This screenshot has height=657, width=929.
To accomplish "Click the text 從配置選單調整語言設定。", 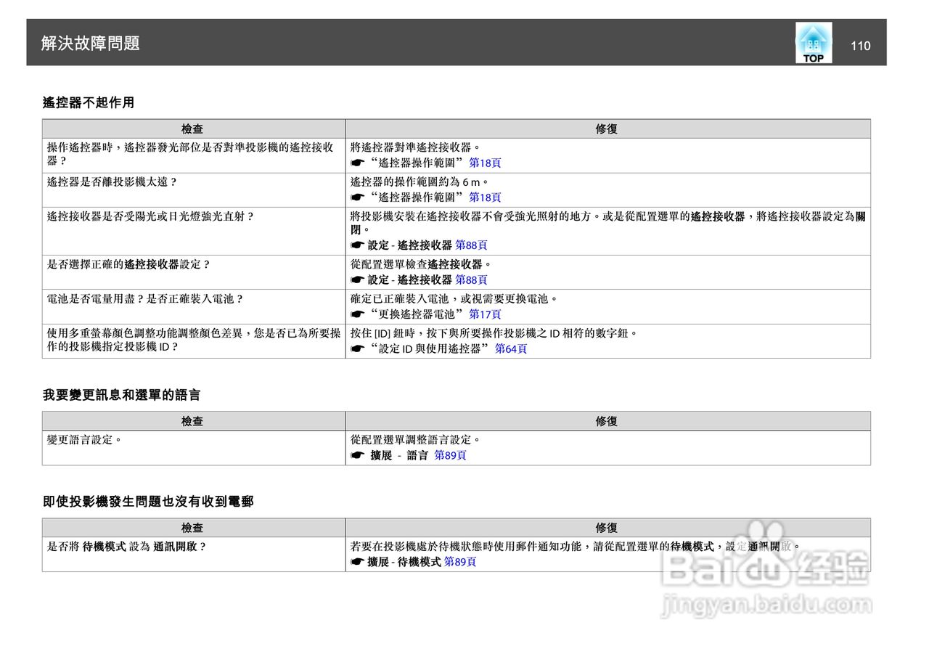I will (416, 440).
